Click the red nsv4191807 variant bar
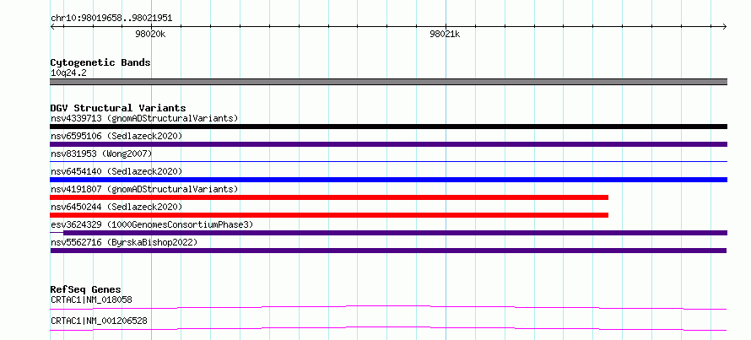Image resolution: width=751 pixels, height=340 pixels. (x=329, y=197)
